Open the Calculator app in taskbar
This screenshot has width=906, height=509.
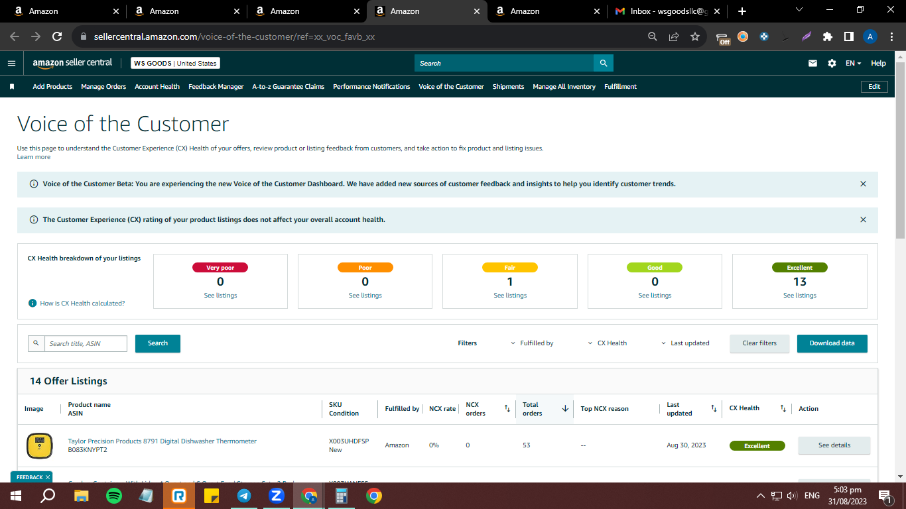[x=342, y=496]
